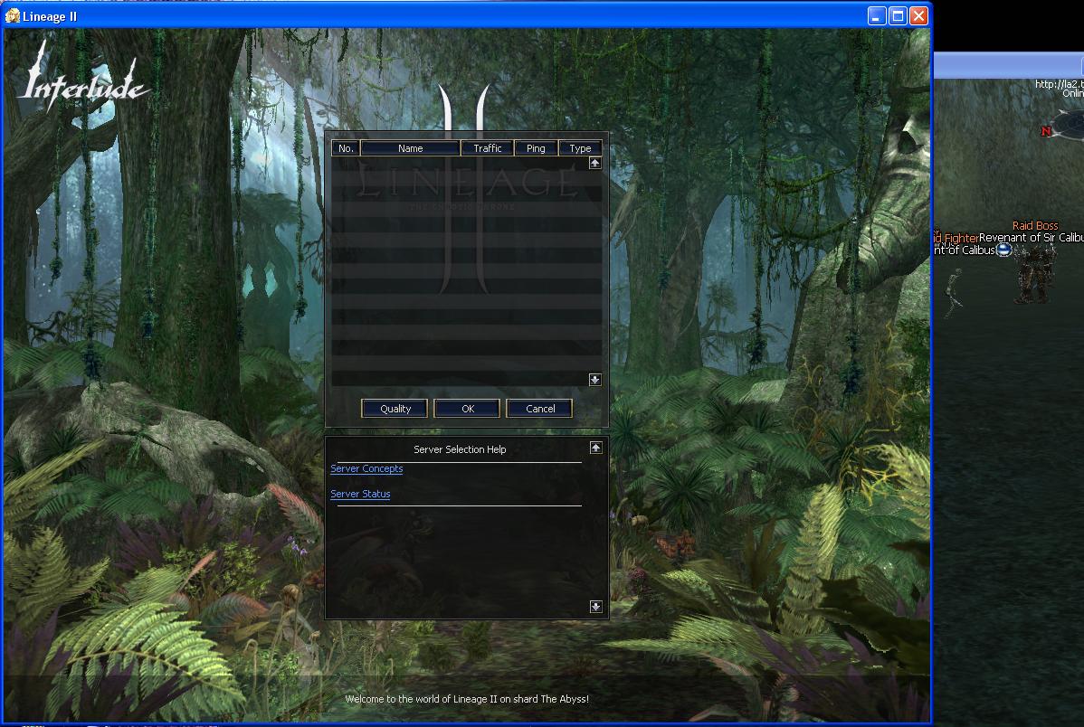Screen dimensions: 1084x727
Task: Click server list scroll-down arrow
Action: pyautogui.click(x=595, y=380)
